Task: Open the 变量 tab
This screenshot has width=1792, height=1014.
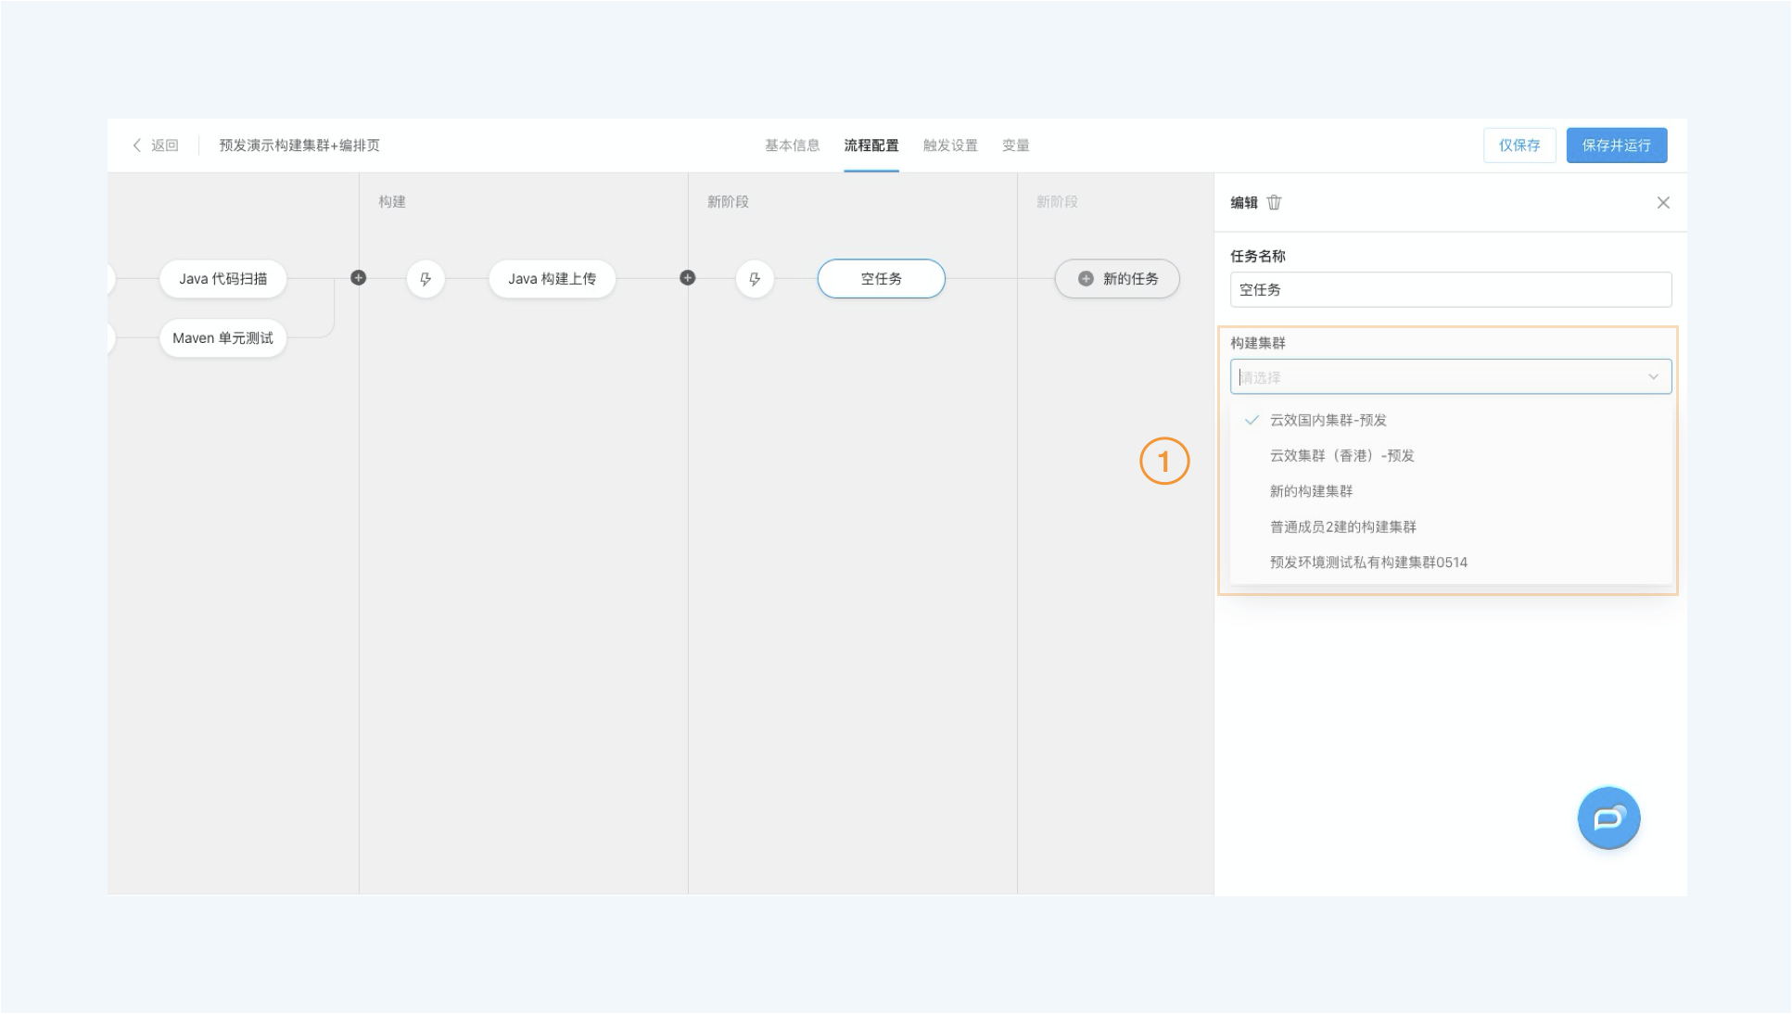Action: [1016, 146]
